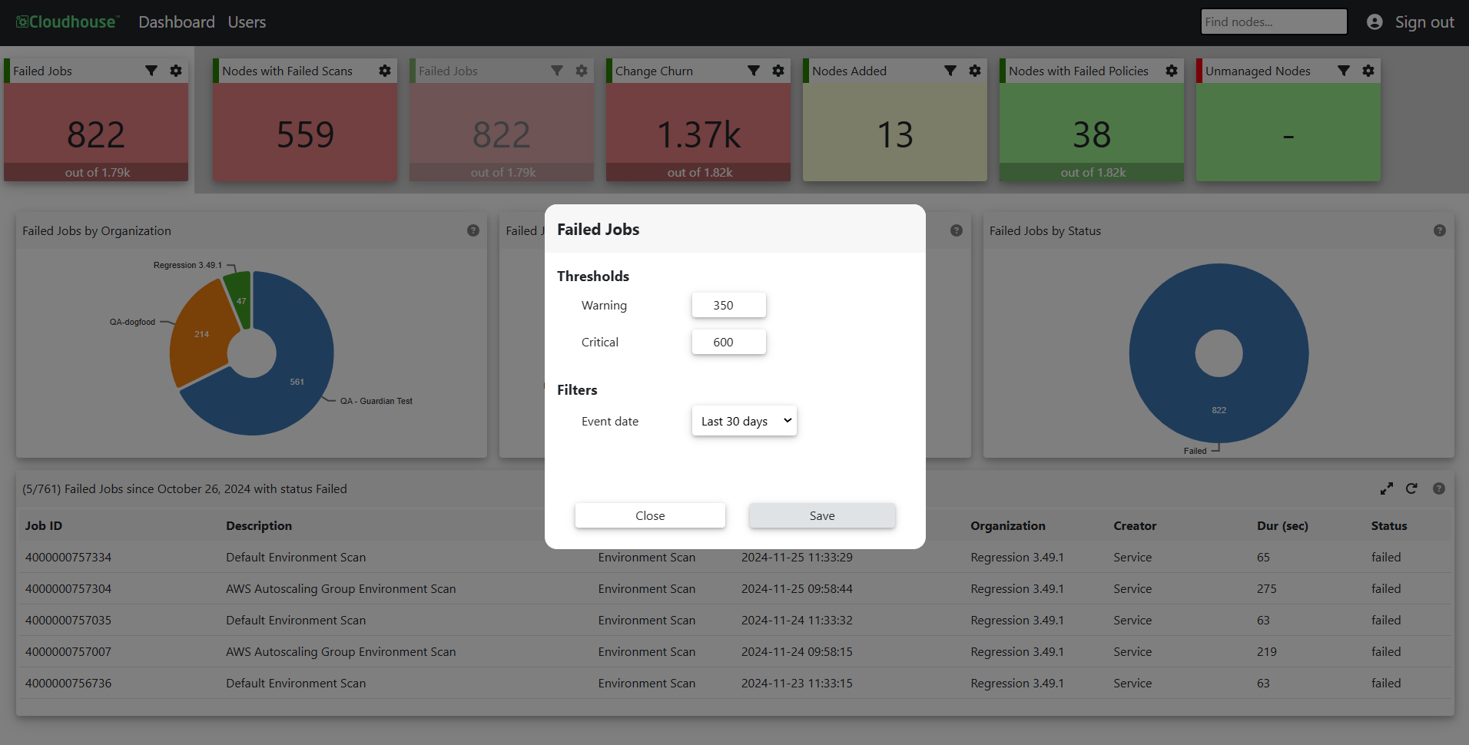Edit the Critical threshold field
The height and width of the screenshot is (745, 1469).
pos(729,342)
